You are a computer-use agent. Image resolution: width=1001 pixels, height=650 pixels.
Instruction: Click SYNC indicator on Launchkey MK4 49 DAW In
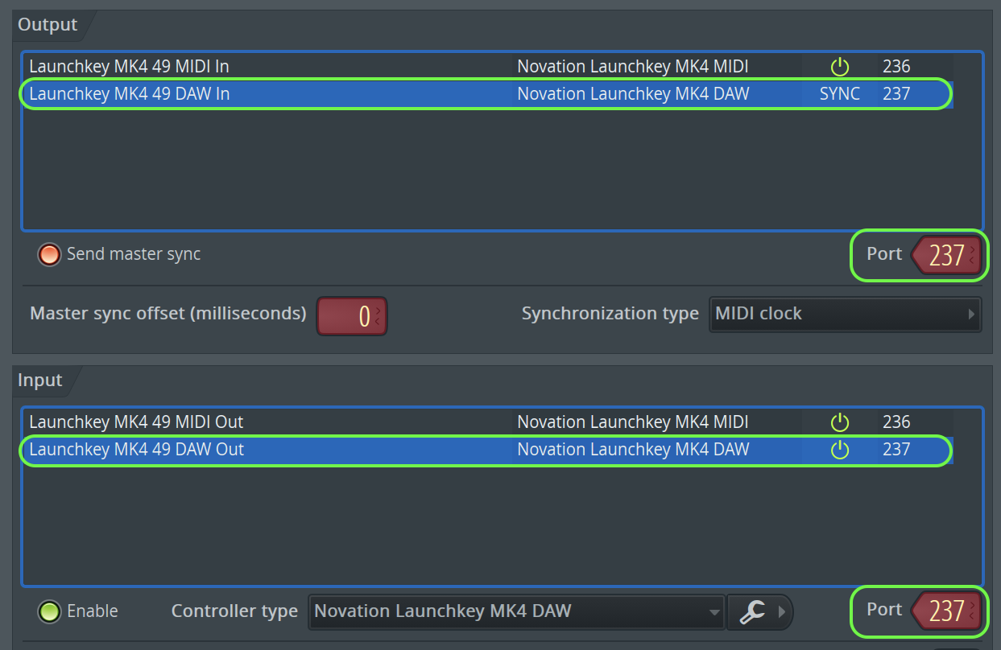[840, 93]
